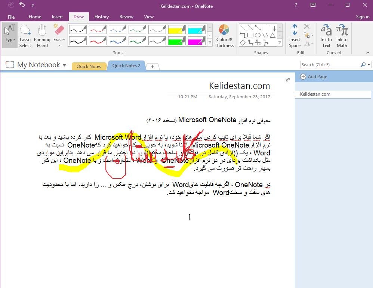Choose the rectangle shape
373x288 pixels.
(250, 35)
